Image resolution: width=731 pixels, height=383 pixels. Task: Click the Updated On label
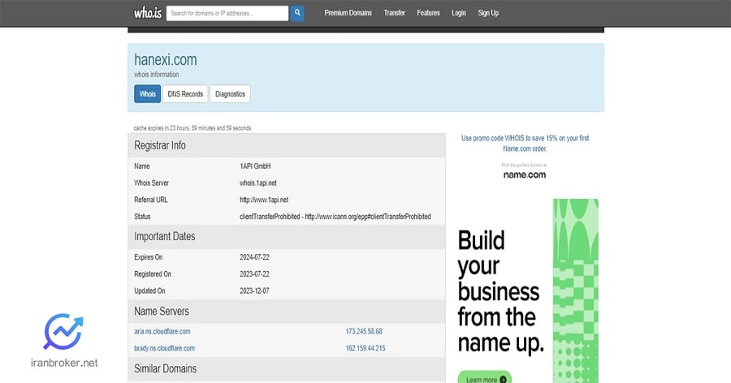point(149,290)
